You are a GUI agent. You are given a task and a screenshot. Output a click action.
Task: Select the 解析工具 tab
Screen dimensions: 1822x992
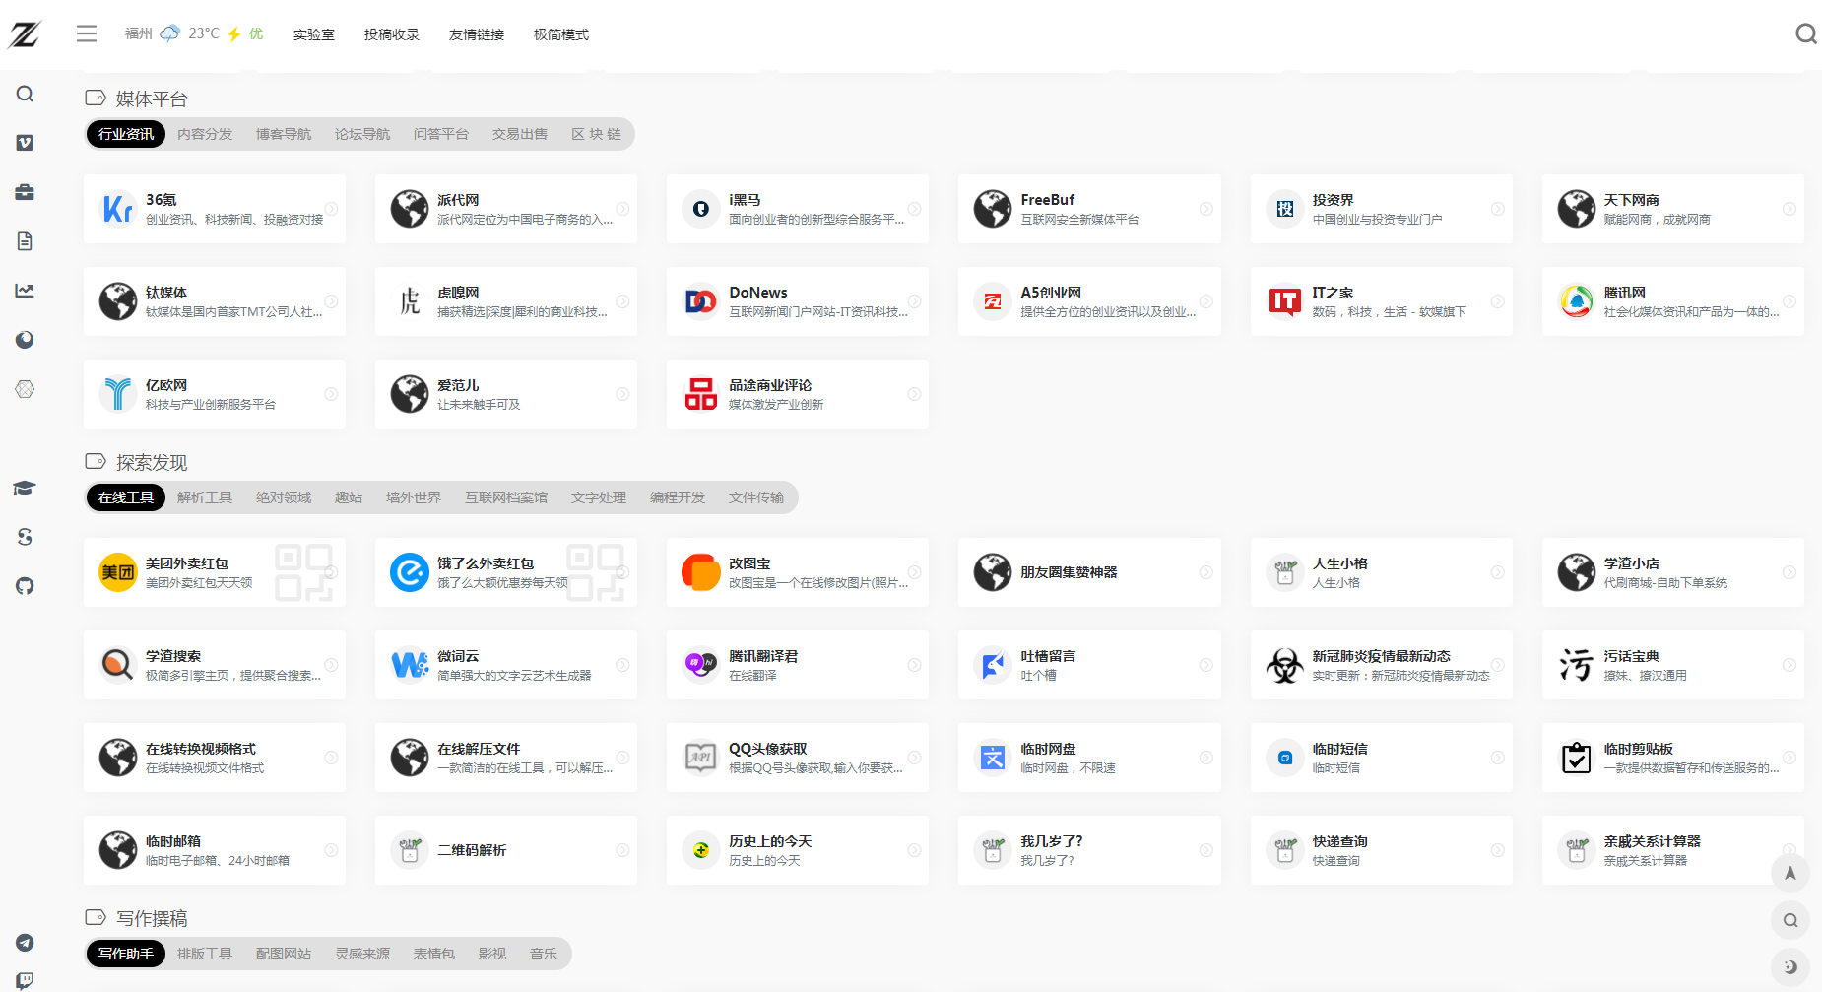tap(205, 497)
